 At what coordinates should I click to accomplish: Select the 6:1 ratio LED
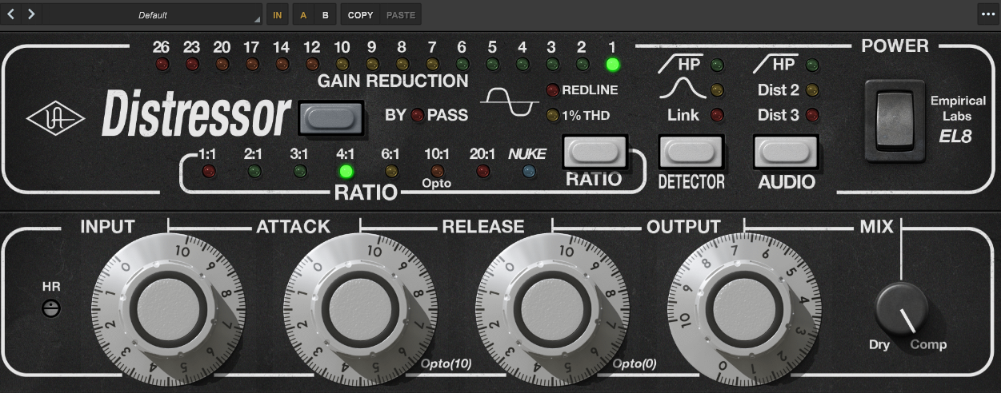coord(391,170)
